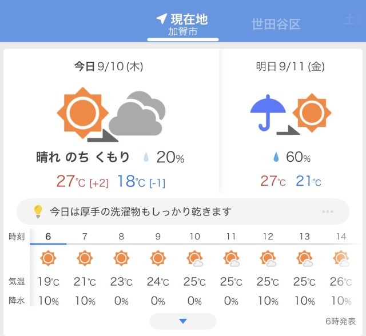Viewport: 366px width, 336px height.
Task: Tap the partly cloudy icon for 13 o'clock
Action: coord(304,258)
